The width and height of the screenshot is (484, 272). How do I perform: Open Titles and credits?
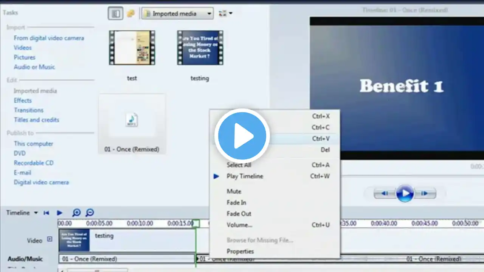coord(37,120)
